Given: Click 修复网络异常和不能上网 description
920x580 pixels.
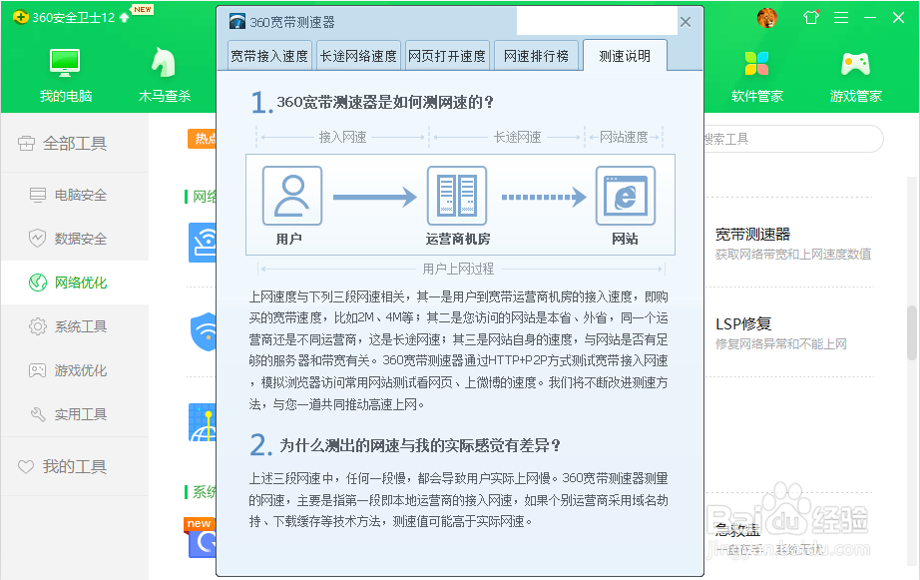Looking at the screenshot, I should 781,344.
